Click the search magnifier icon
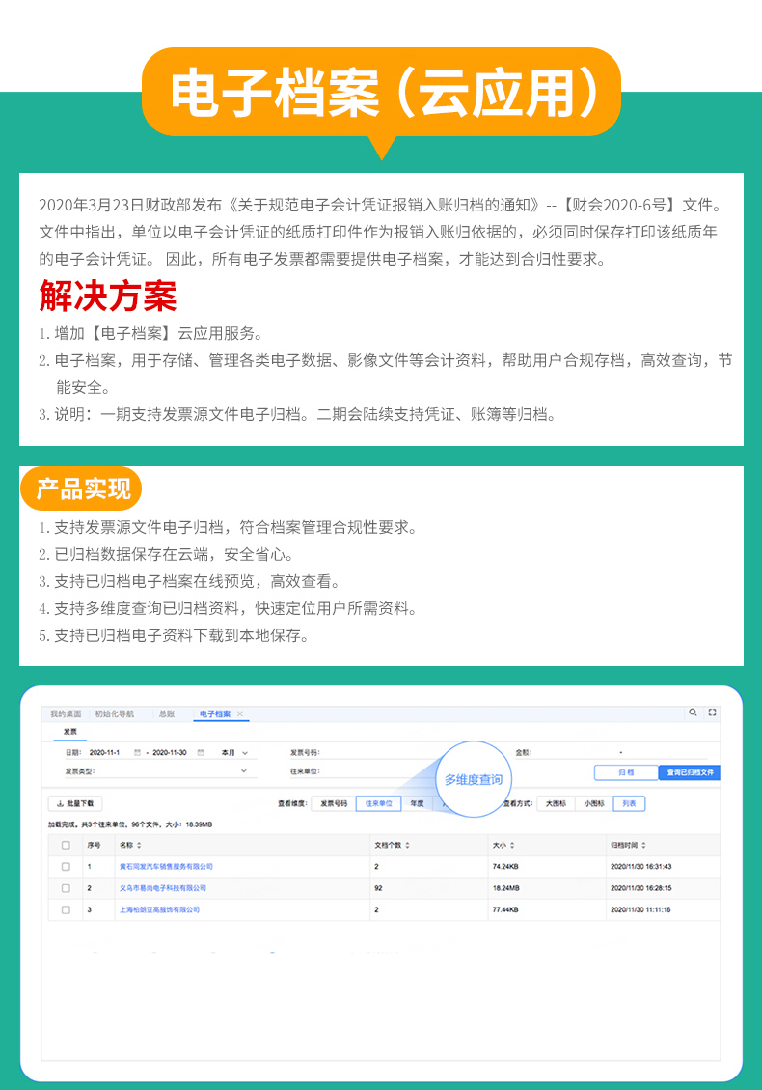This screenshot has height=1090, width=762. click(x=693, y=713)
